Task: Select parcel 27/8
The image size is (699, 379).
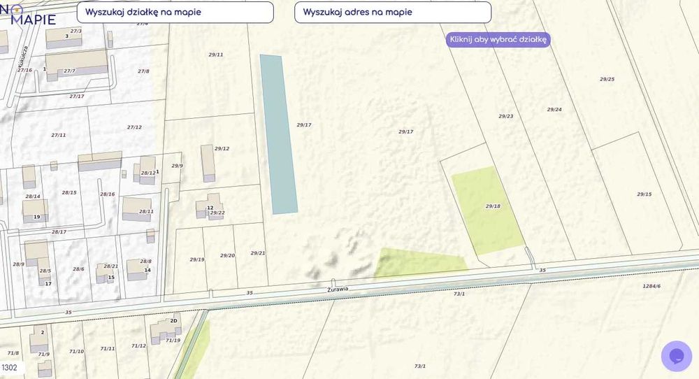Action: tap(143, 71)
